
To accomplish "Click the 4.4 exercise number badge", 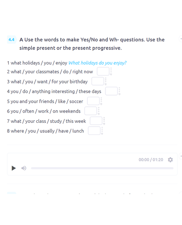I will tap(11, 40).
